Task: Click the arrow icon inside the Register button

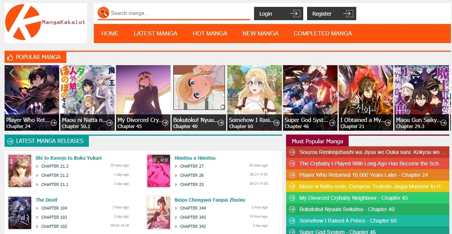Action: click(348, 14)
